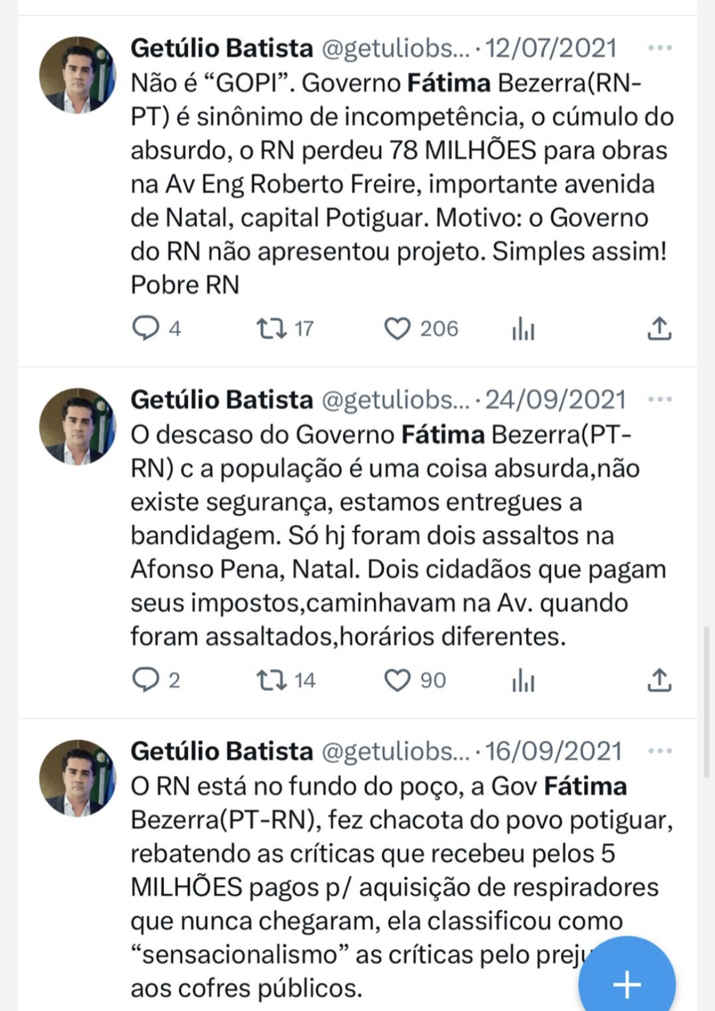Reply to the 12/07/2021 tweet
Viewport: 715px width, 1011px height.
tap(145, 328)
